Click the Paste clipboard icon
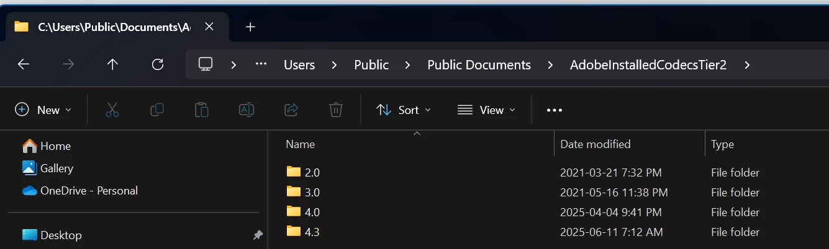The height and width of the screenshot is (249, 829). (202, 110)
